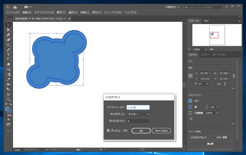Open the 角の形状 マイター dropdown
246x155 pixels.
tap(138, 114)
